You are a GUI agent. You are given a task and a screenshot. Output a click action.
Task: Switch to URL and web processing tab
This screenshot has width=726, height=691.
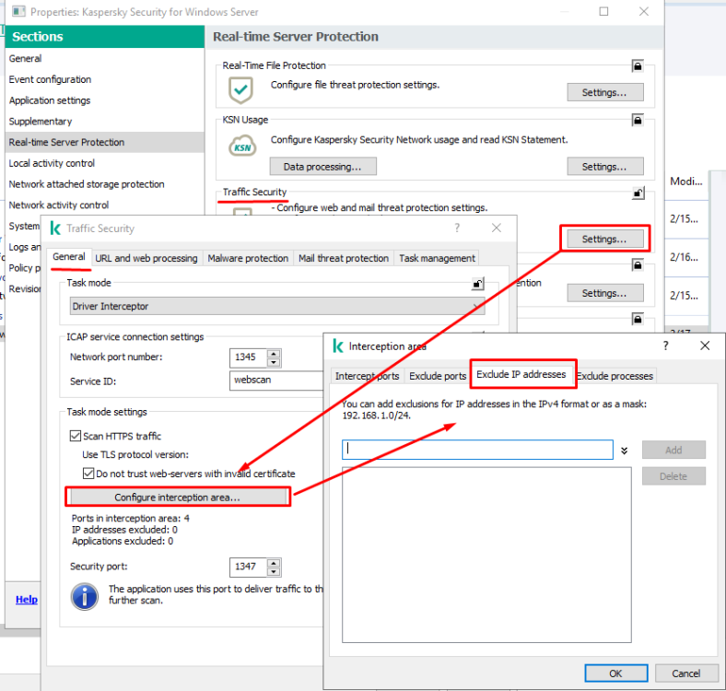click(x=146, y=258)
